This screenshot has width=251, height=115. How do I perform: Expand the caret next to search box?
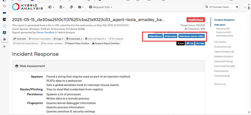(245, 7)
